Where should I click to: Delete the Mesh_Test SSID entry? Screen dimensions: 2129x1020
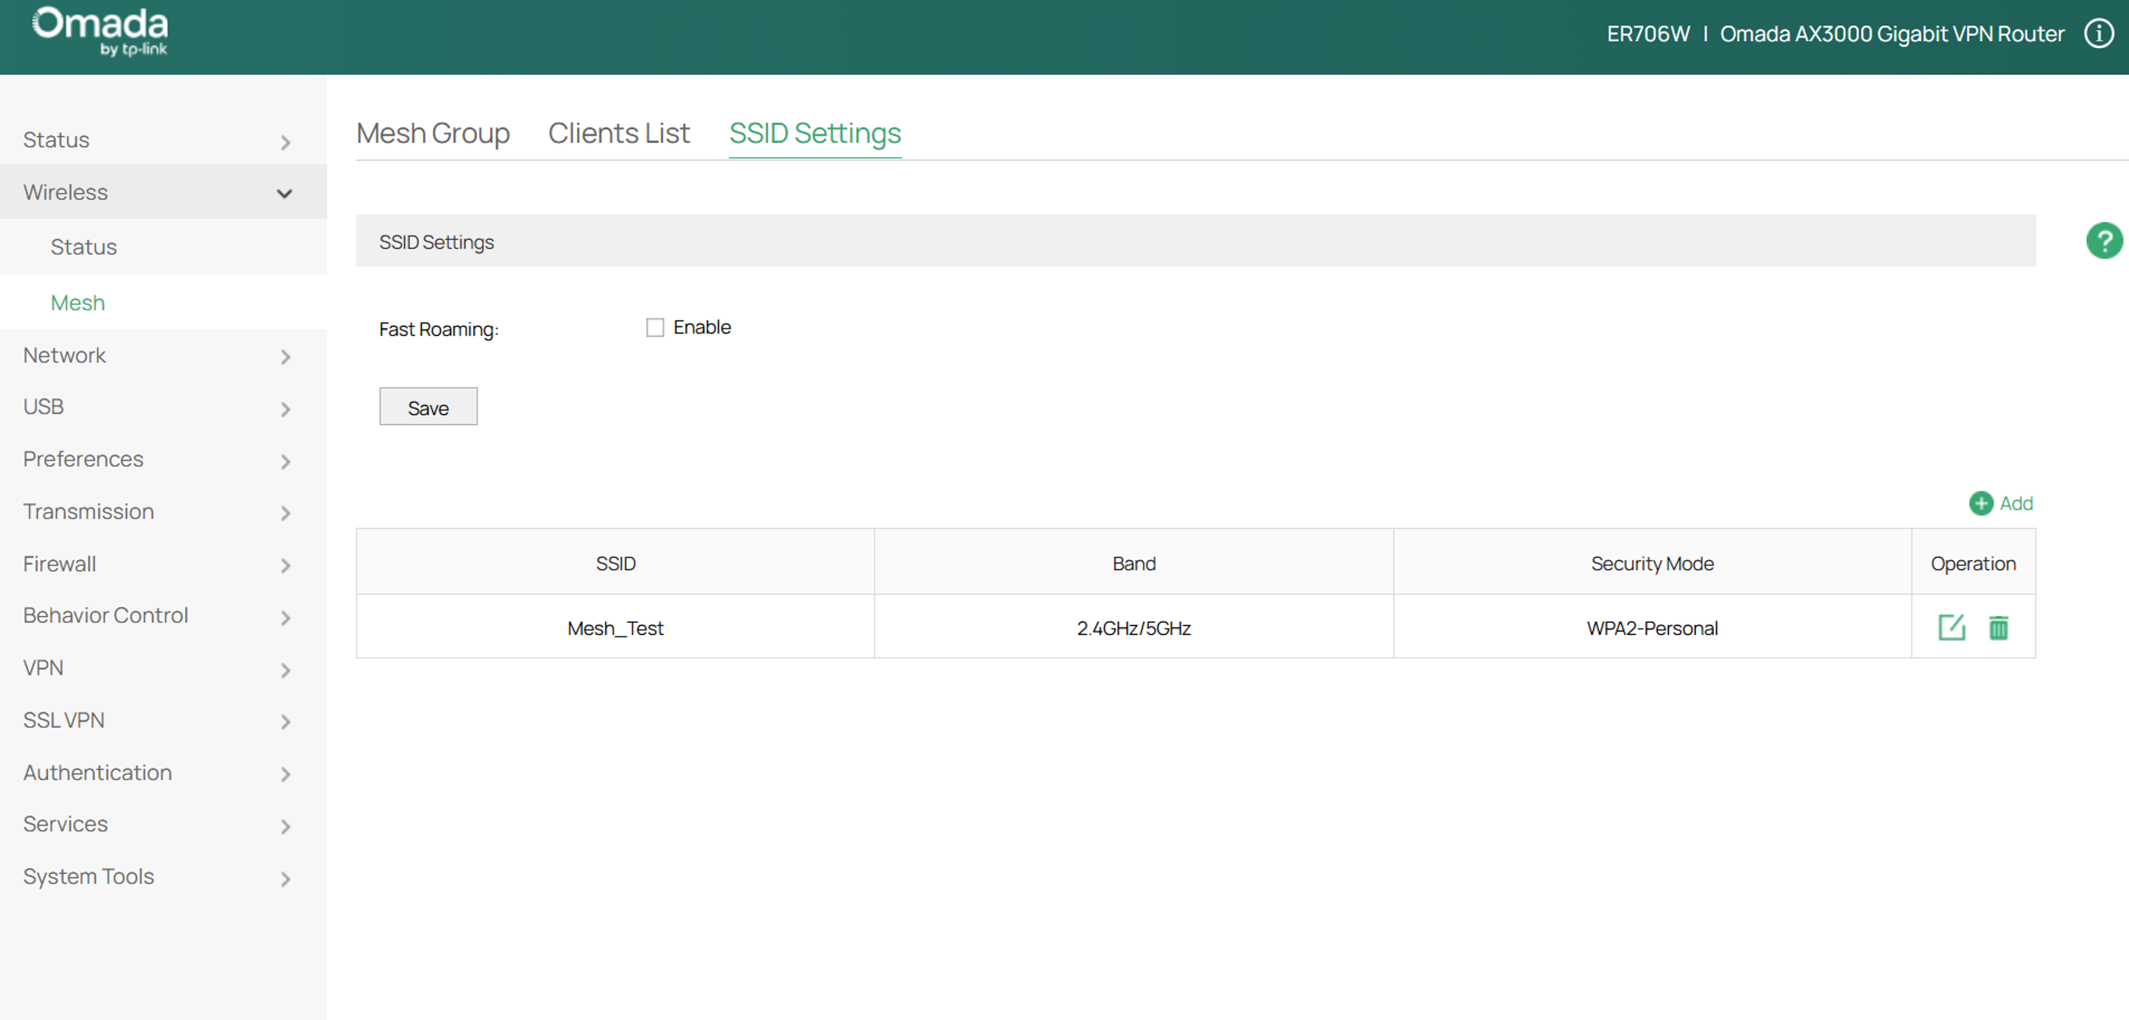tap(1998, 627)
